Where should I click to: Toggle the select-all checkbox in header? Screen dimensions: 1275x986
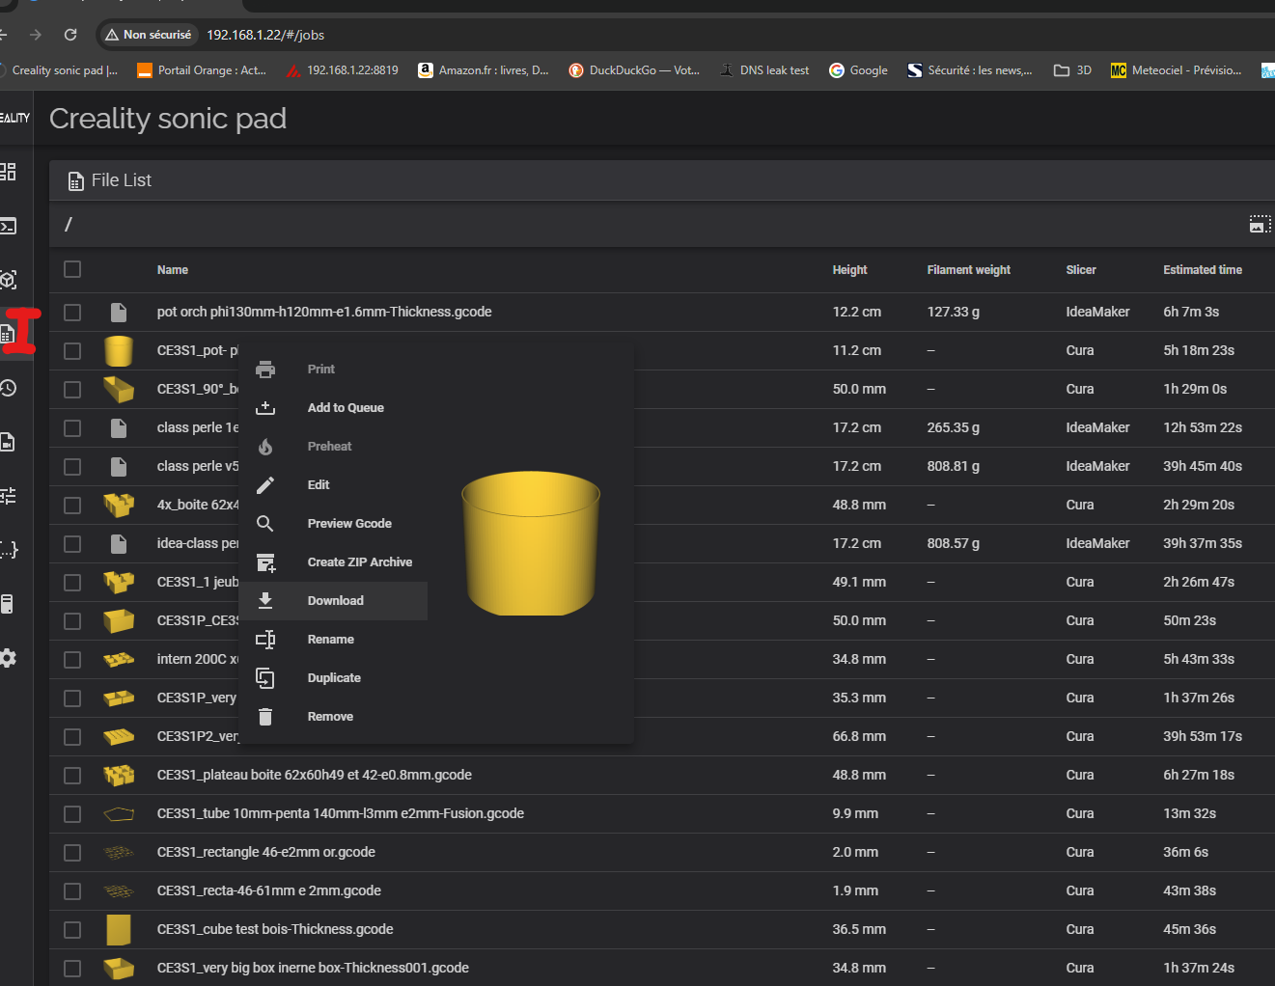click(72, 269)
